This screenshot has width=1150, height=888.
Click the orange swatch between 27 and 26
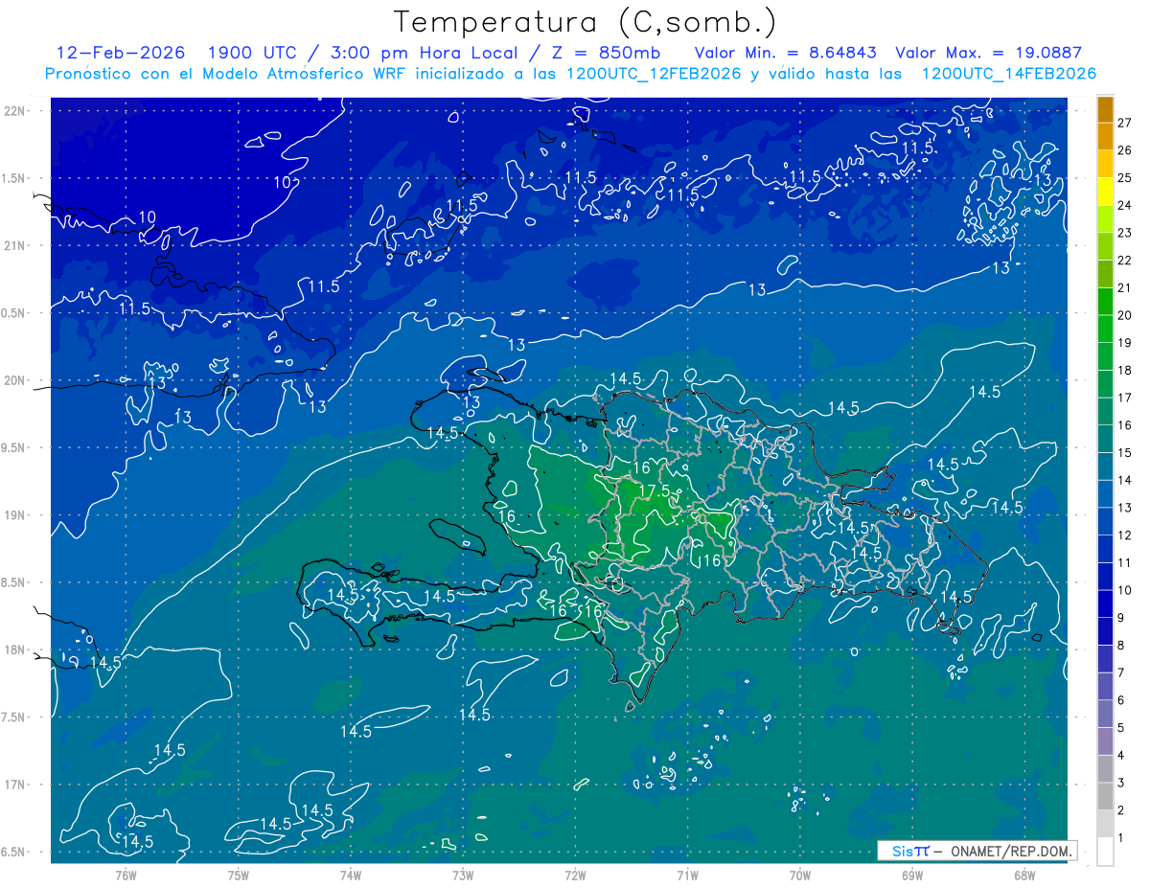[x=1105, y=136]
